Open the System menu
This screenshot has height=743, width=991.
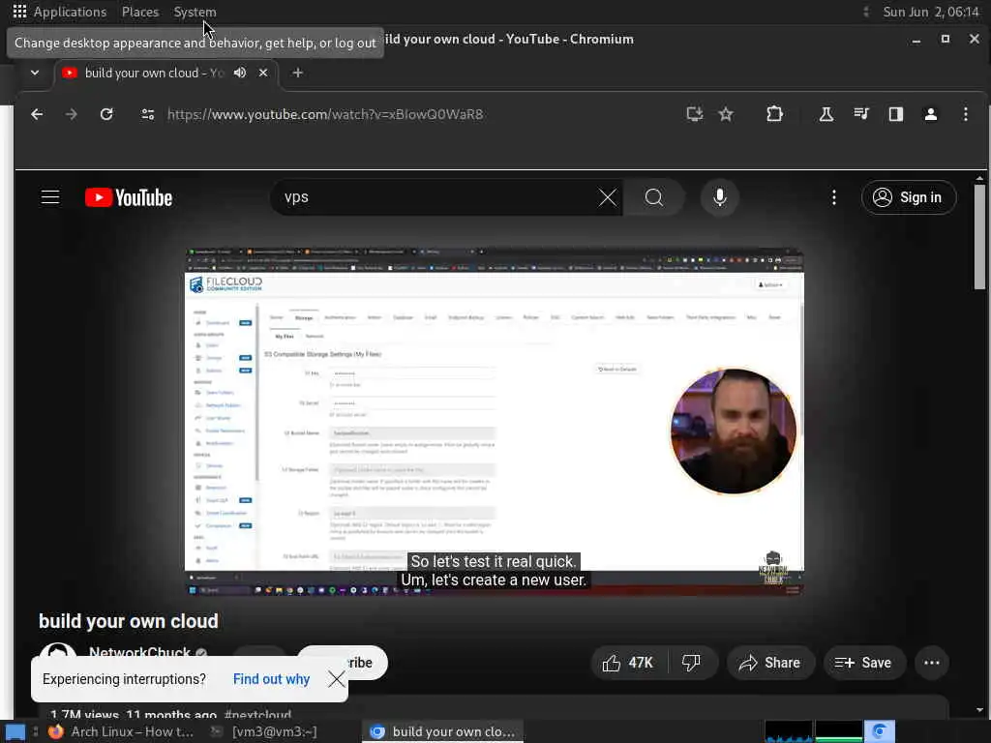[x=195, y=12]
